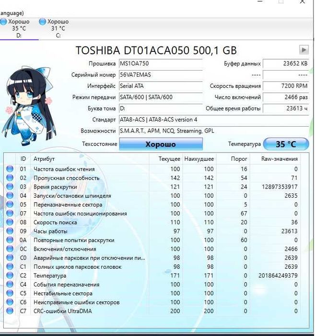
Task: Click status orb for Скорость поиска row
Action: tap(10, 222)
